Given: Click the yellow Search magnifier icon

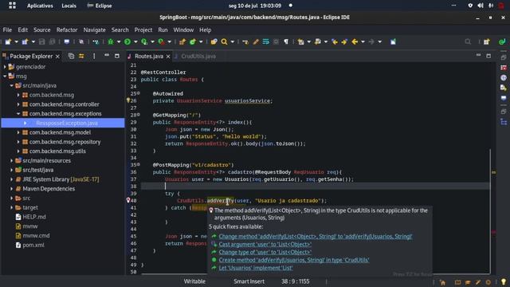Looking at the screenshot, I should pyautogui.click(x=224, y=41).
